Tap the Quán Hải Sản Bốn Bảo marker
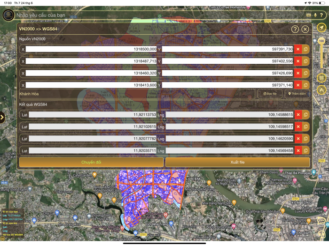This screenshot has height=246, width=329. coord(282,211)
